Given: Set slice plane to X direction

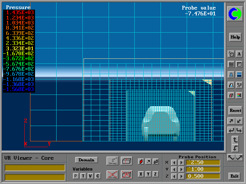Looking at the screenshot, I should [141, 174].
